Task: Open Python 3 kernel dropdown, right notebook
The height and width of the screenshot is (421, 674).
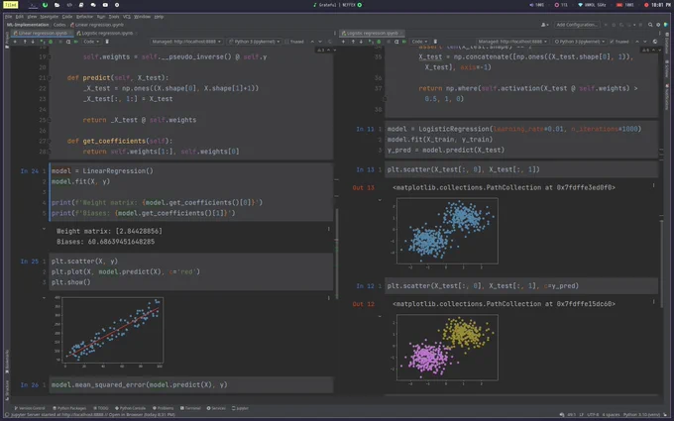Action: [580, 42]
